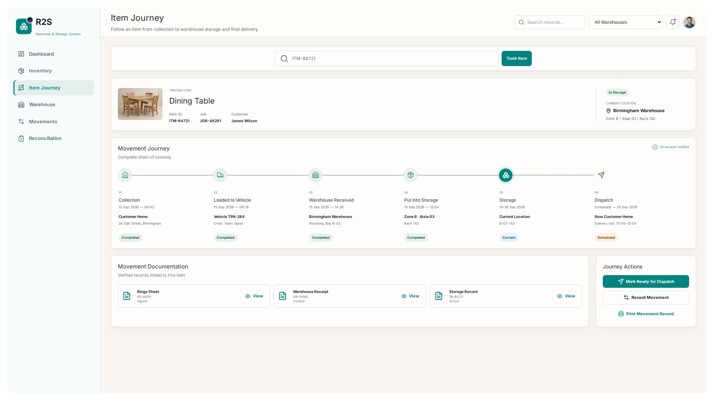Viewport: 714px width, 401px height.
Task: Click the magnifier in the item tracking field
Action: coord(284,59)
